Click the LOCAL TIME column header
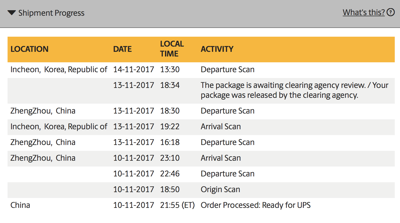The width and height of the screenshot is (400, 223). pyautogui.click(x=172, y=49)
